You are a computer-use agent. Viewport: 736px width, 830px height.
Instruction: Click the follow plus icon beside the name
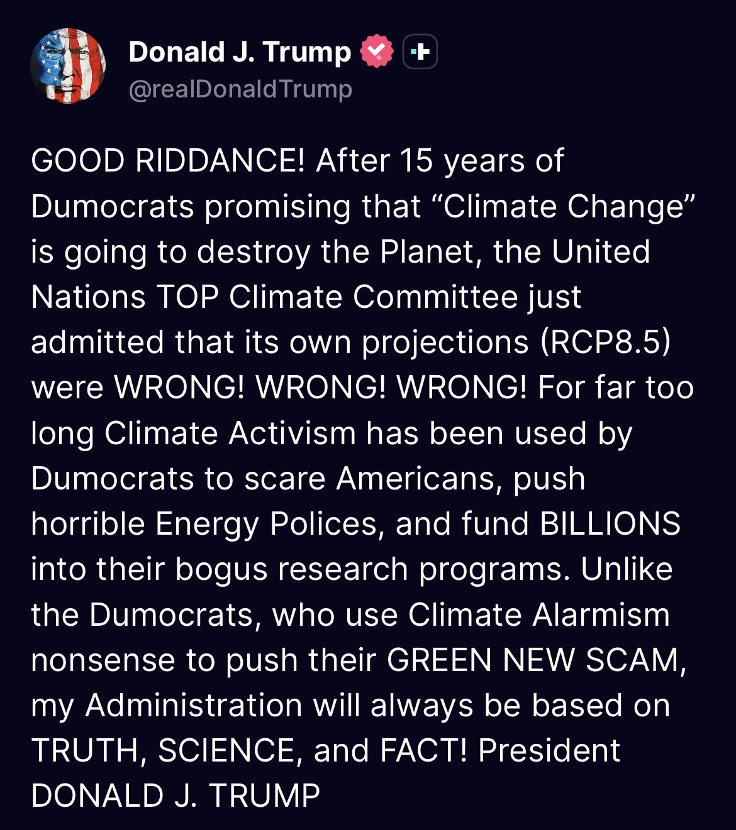(x=420, y=52)
